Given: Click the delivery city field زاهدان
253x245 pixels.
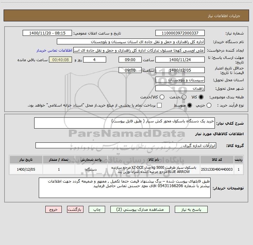Looking at the screenshot, I should [x=180, y=88].
